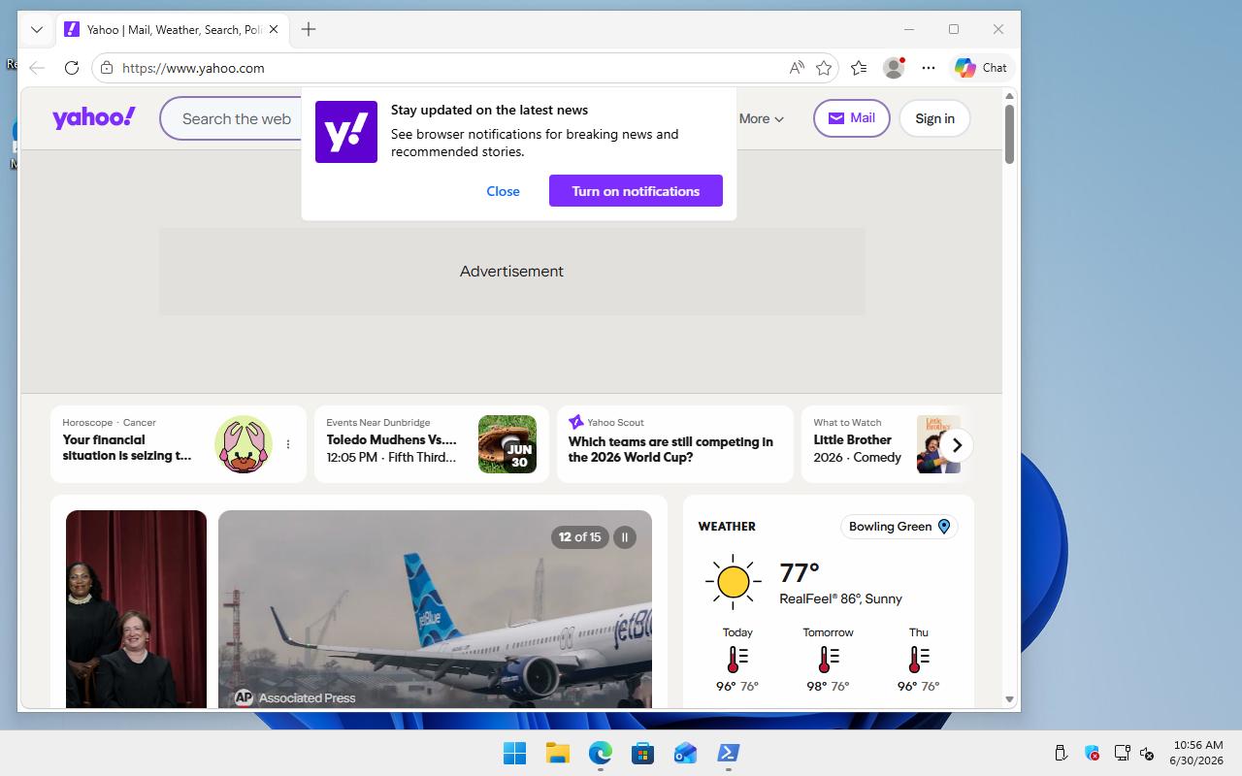Open Yahoo Mail via the Mail button

point(851,118)
